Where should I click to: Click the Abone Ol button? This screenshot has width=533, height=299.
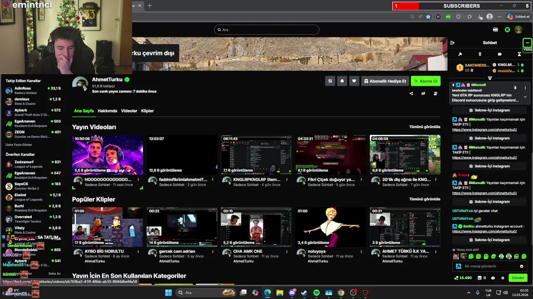[x=426, y=81]
